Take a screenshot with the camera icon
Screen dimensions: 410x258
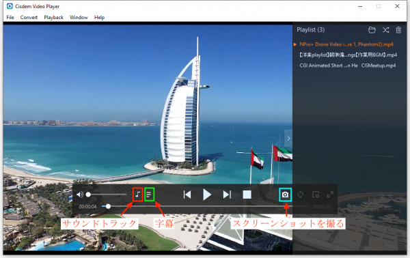285,195
